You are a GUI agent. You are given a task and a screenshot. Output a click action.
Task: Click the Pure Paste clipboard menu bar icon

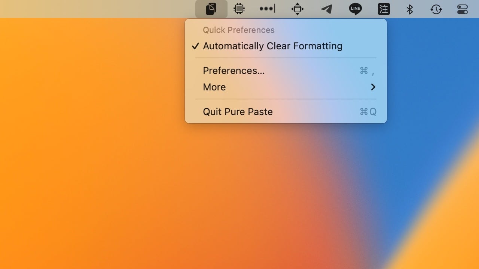pyautogui.click(x=211, y=9)
